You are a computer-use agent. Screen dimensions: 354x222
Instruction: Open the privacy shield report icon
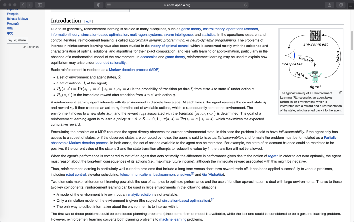pos(99,5)
